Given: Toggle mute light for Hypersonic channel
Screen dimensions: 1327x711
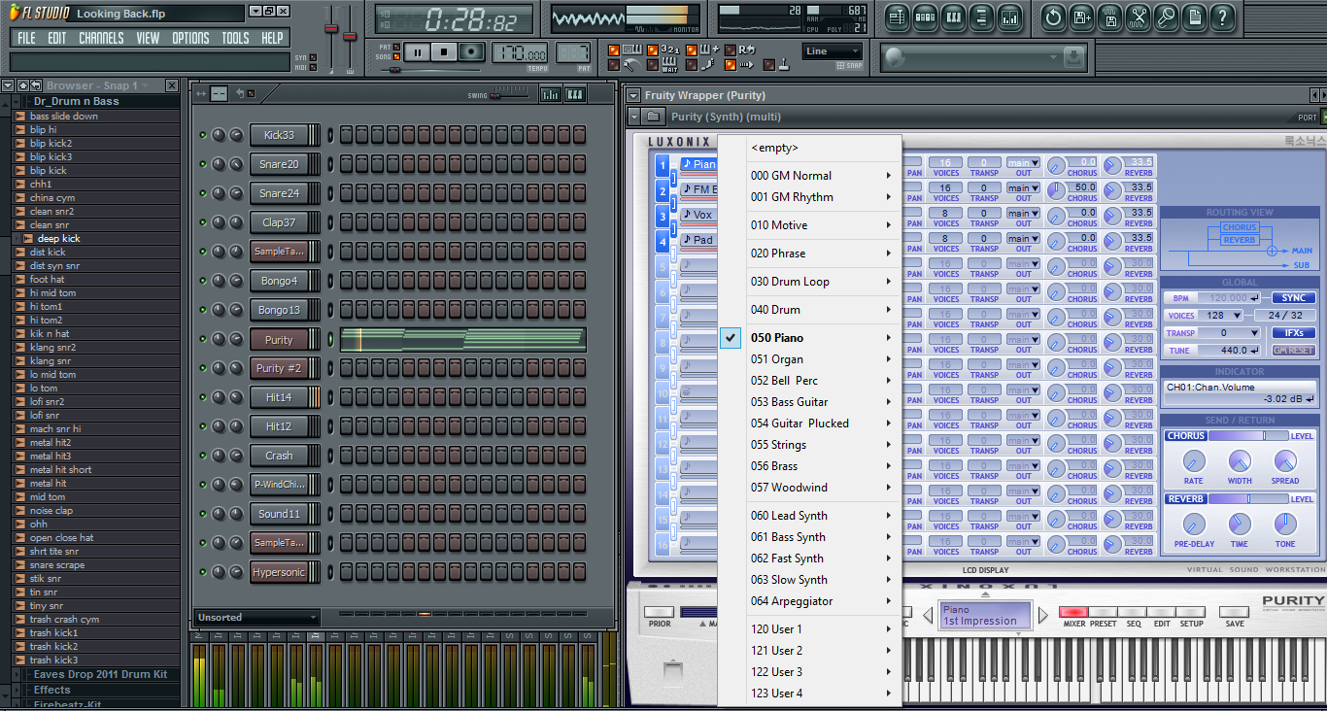Looking at the screenshot, I should tap(203, 572).
